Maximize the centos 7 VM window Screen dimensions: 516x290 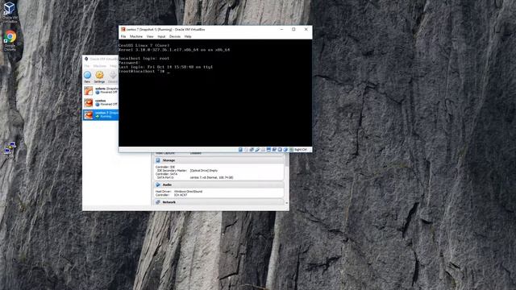(293, 29)
